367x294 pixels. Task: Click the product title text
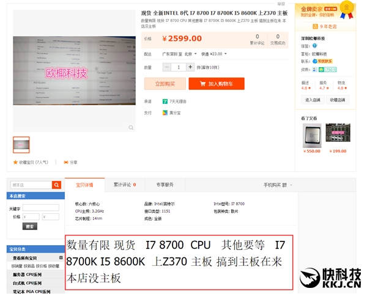point(214,13)
